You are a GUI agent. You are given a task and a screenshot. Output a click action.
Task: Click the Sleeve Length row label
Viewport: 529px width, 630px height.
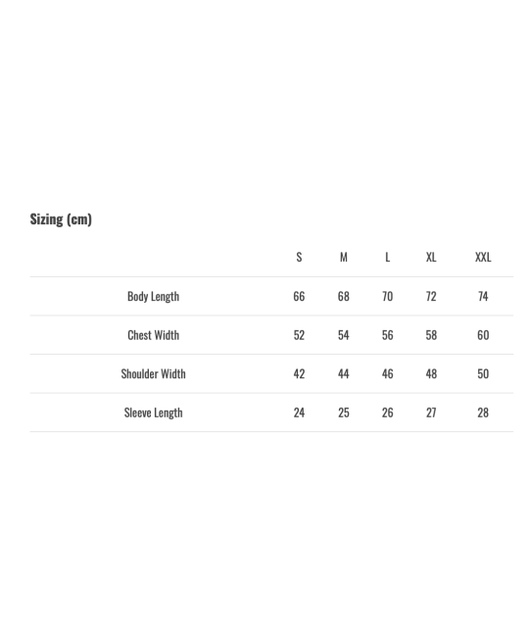pyautogui.click(x=153, y=413)
